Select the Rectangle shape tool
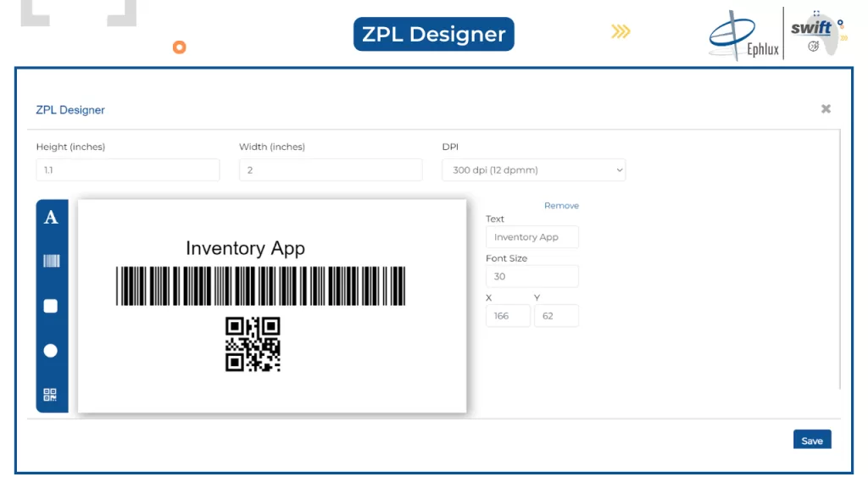The image size is (868, 488). click(51, 306)
